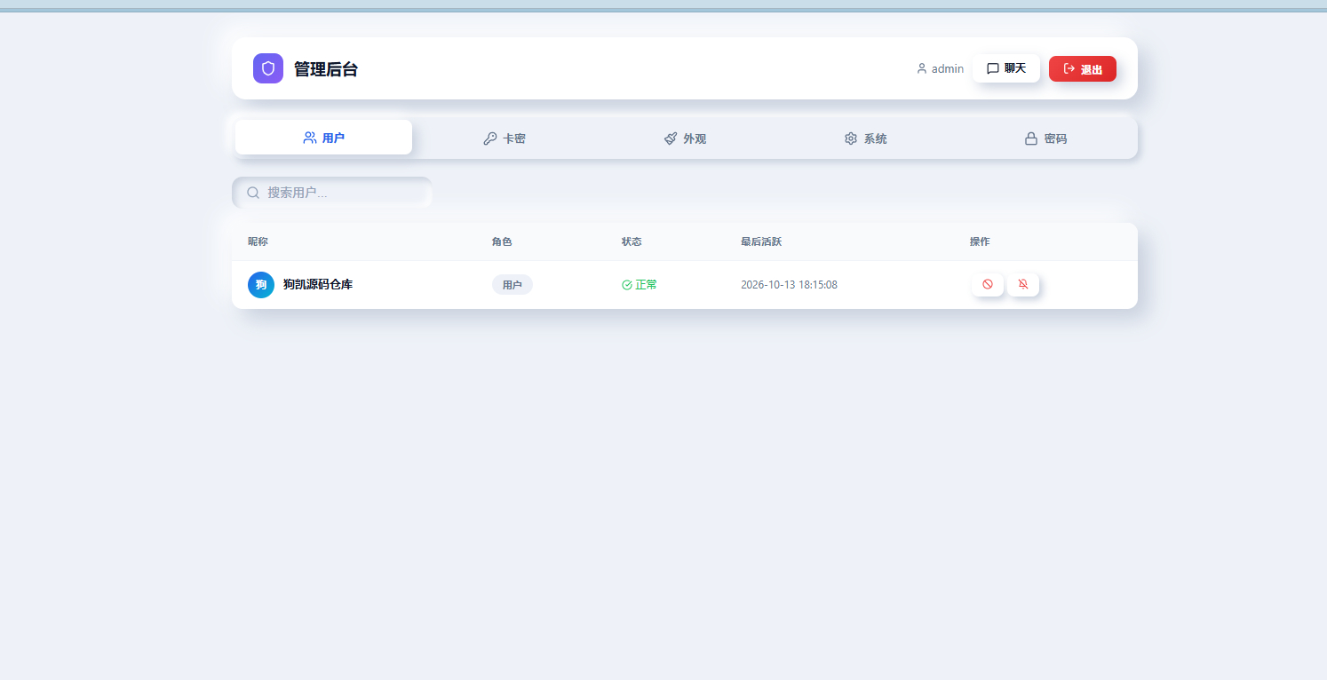Open the 聊天 chat button
The width and height of the screenshot is (1327, 680).
pos(1006,68)
